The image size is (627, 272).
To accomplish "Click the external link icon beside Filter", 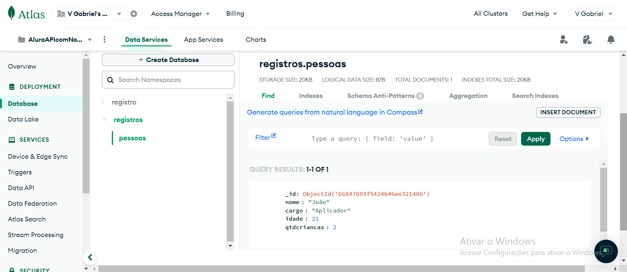I will [274, 136].
